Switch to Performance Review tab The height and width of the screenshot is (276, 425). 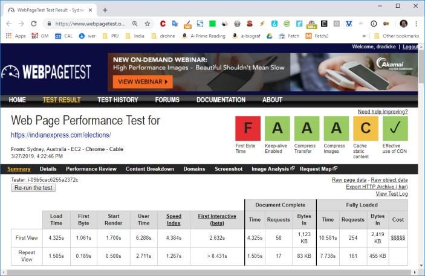91,168
